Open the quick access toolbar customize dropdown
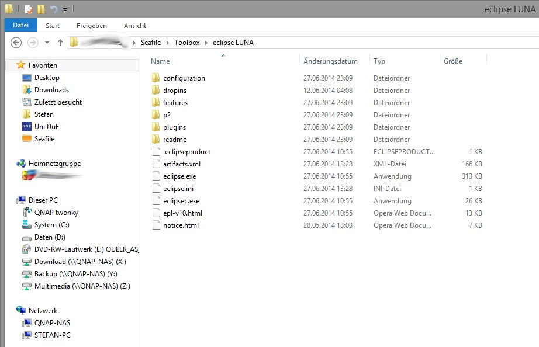539x347 pixels. point(65,9)
